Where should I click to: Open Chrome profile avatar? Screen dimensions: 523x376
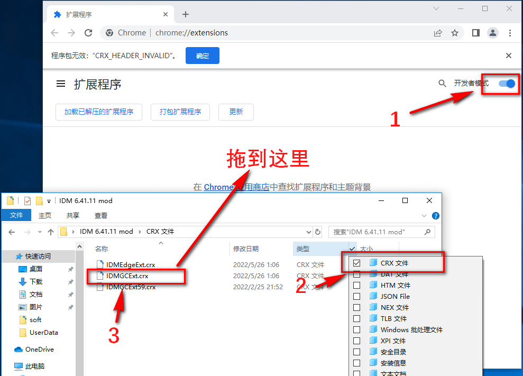[x=493, y=33]
